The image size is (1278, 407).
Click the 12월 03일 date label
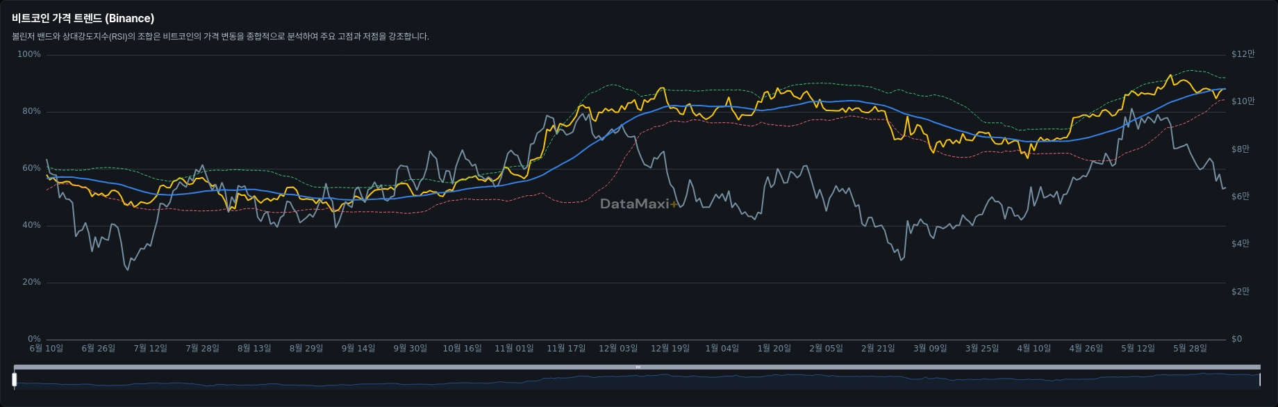click(x=618, y=349)
